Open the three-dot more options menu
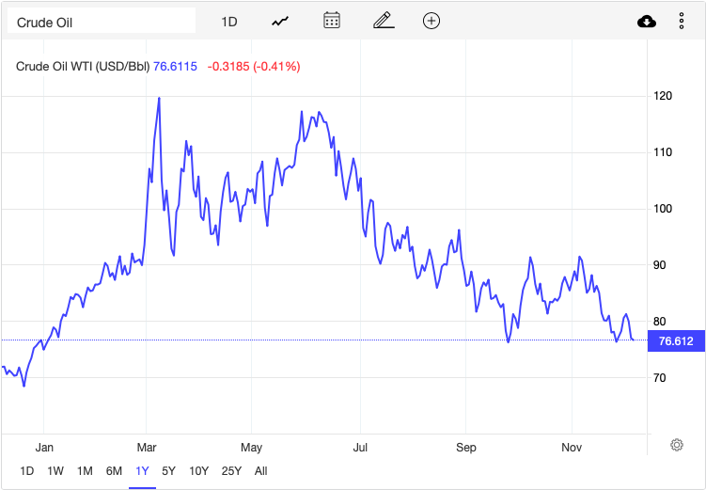This screenshot has width=706, height=490. (x=682, y=21)
